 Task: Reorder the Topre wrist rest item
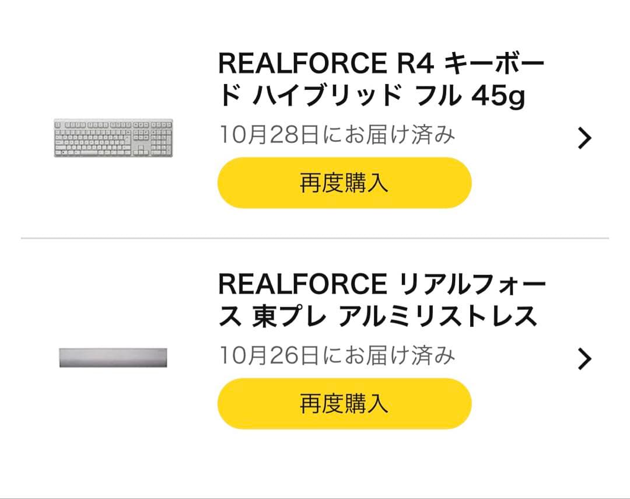click(x=344, y=403)
